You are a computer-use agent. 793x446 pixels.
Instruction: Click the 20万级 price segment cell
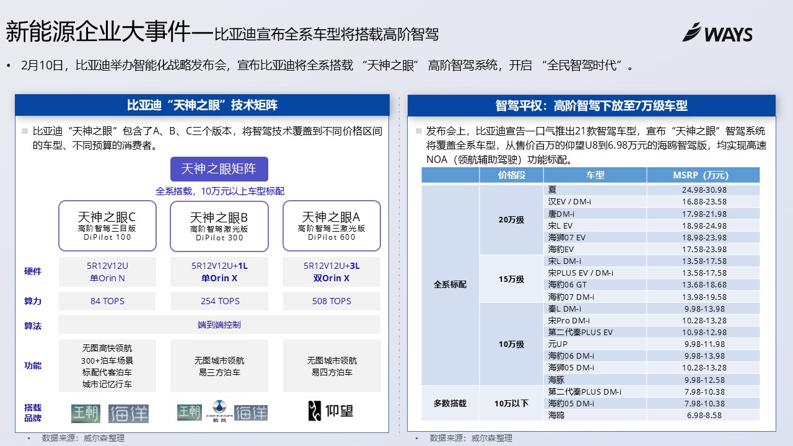pos(512,219)
